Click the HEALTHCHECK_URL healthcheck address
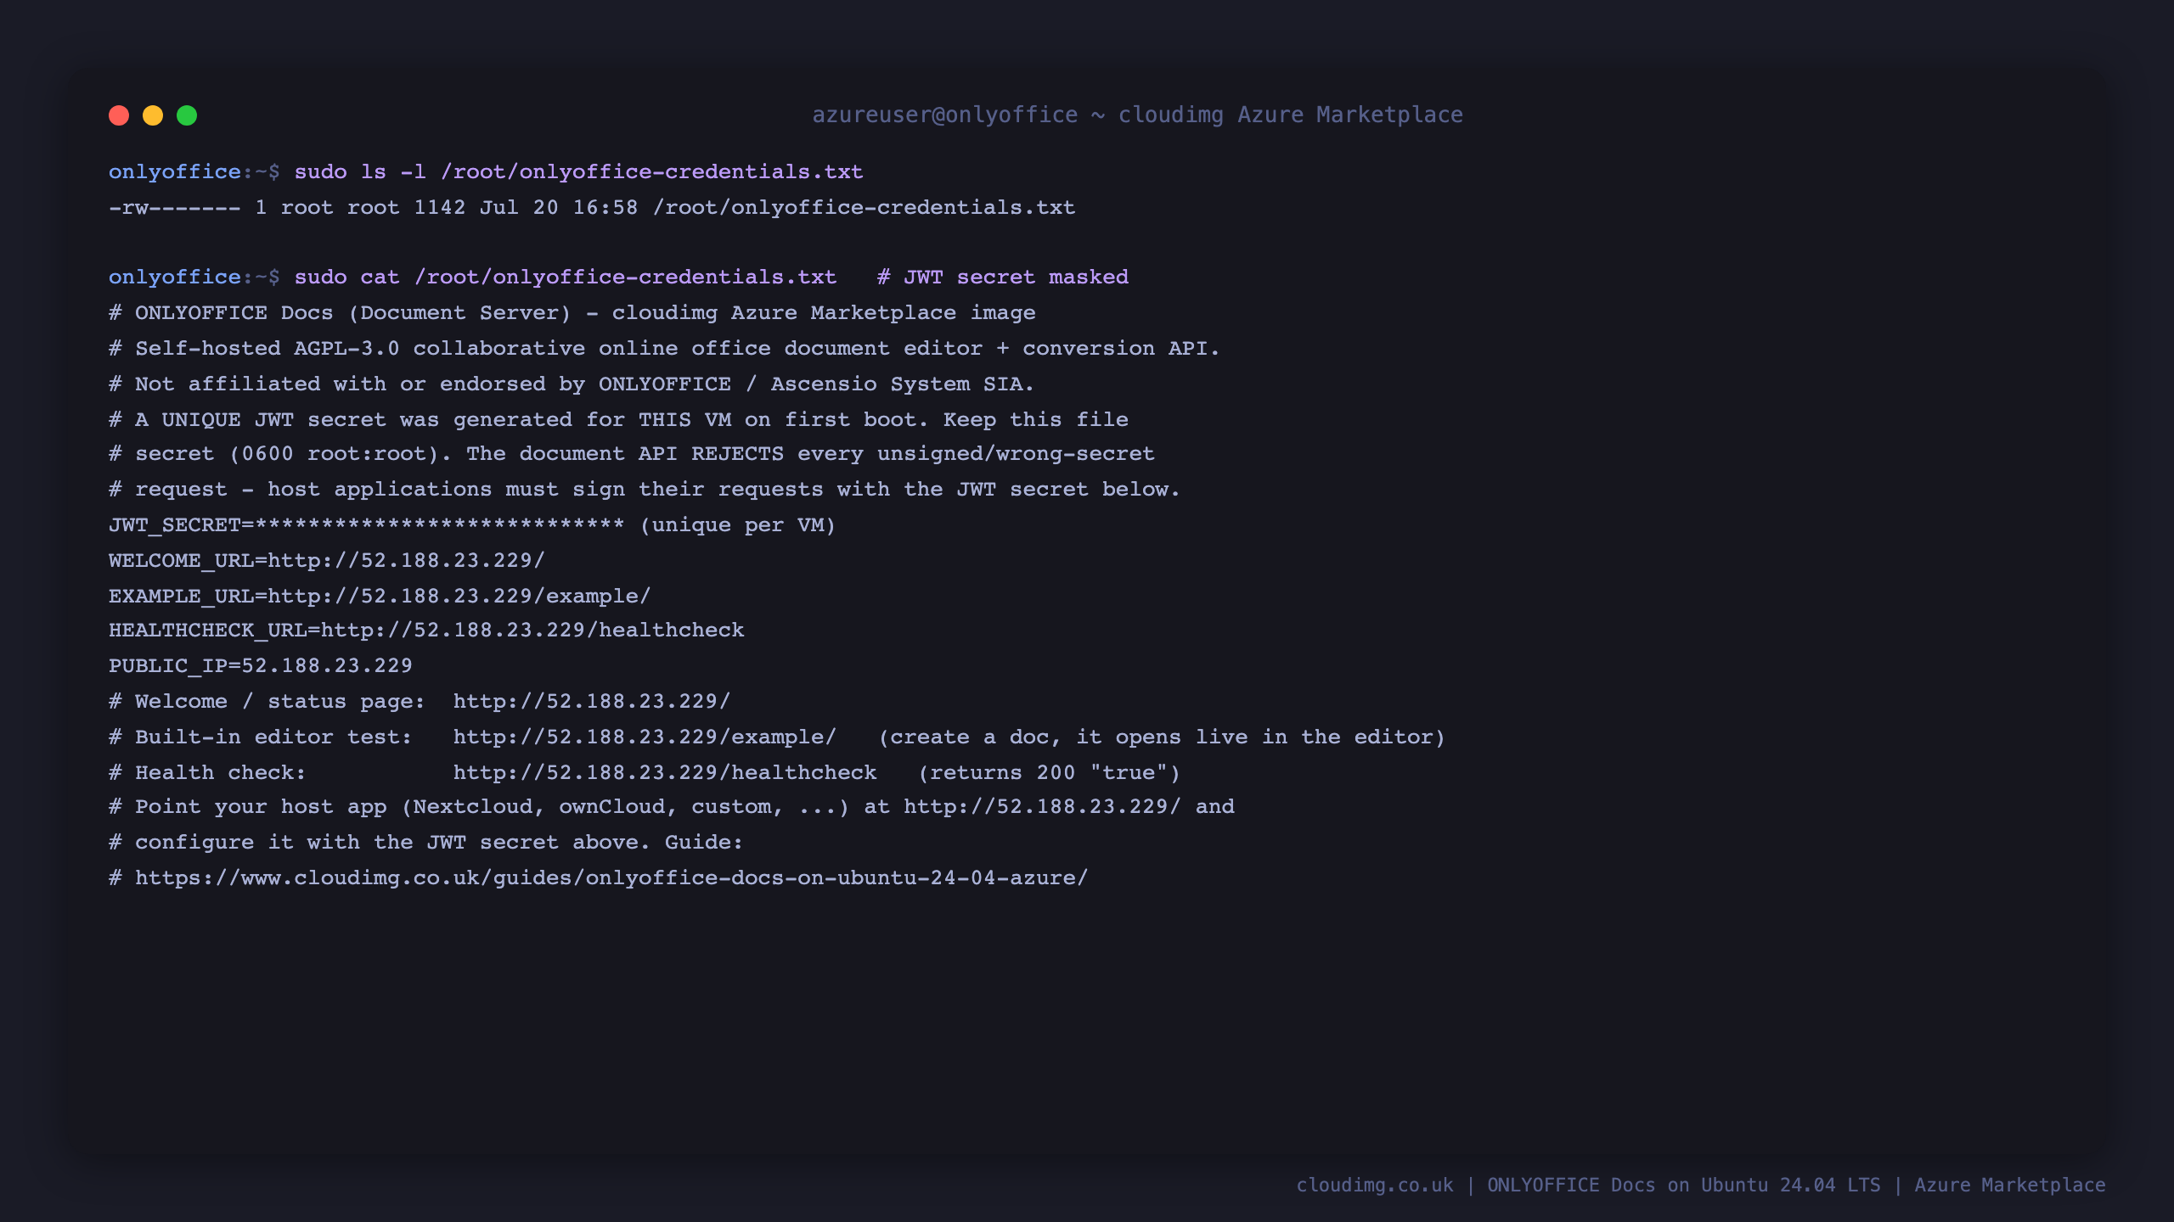This screenshot has width=2174, height=1222. pos(532,631)
